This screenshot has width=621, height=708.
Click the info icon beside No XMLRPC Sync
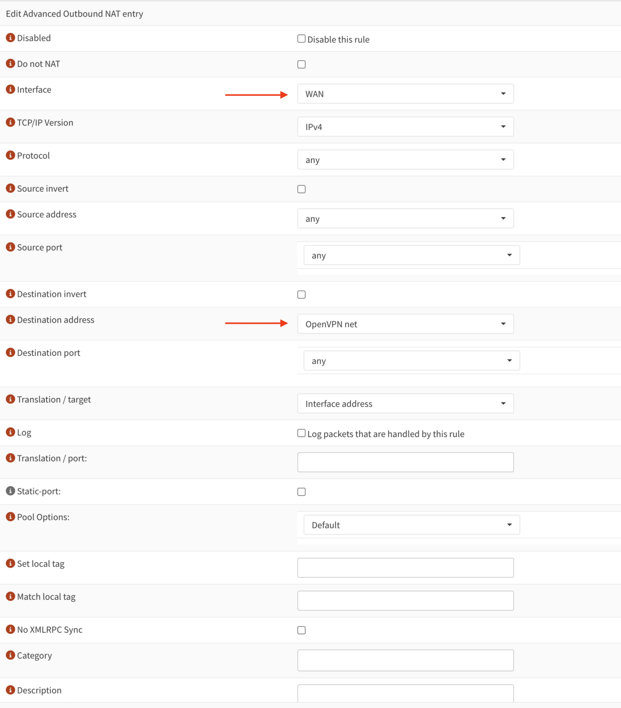(x=10, y=630)
